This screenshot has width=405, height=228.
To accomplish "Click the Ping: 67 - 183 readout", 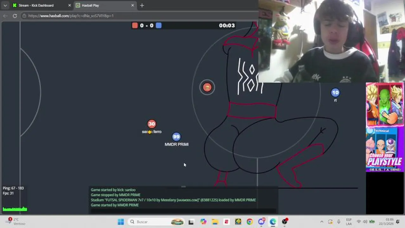I will (x=13, y=188).
